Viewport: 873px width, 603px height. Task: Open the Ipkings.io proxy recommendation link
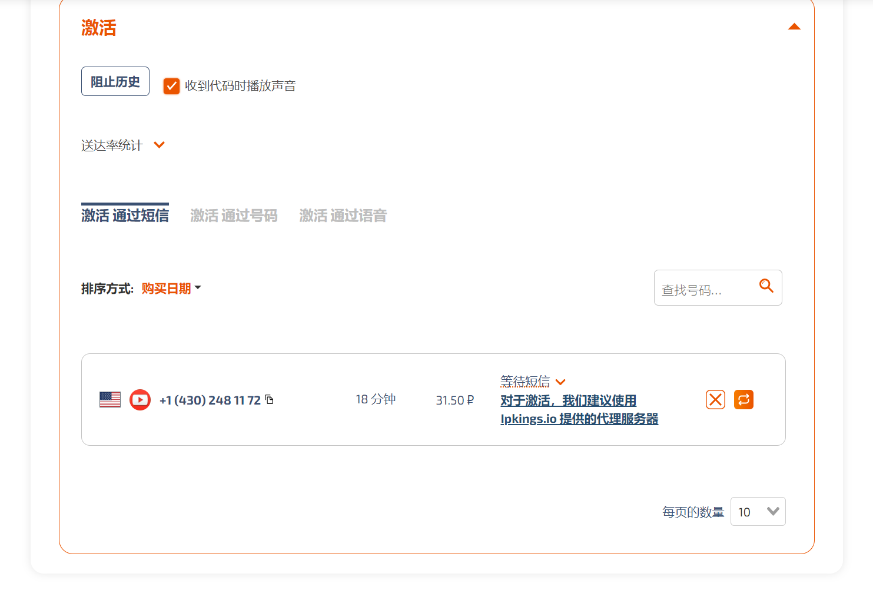coord(579,410)
